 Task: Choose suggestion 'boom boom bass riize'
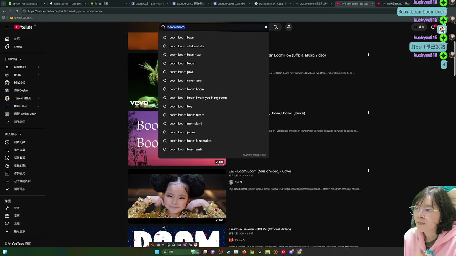[x=214, y=55]
